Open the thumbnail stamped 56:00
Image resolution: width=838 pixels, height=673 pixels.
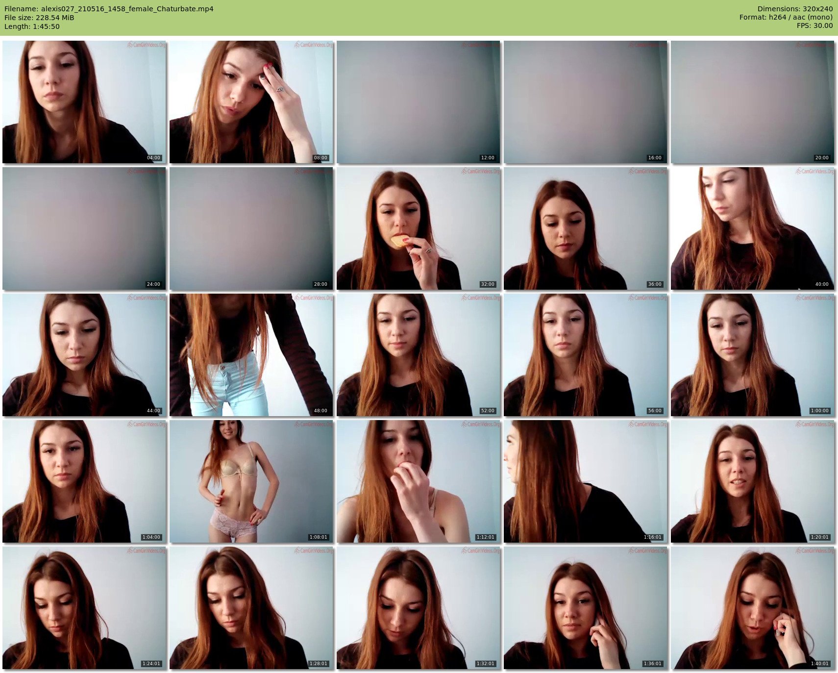pos(586,355)
